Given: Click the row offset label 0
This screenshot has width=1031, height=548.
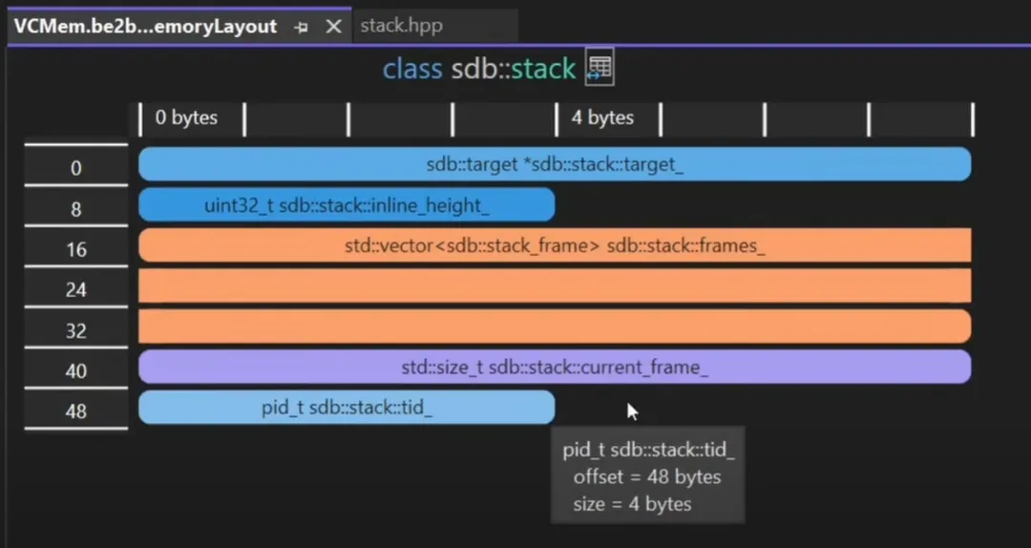Looking at the screenshot, I should click(76, 168).
